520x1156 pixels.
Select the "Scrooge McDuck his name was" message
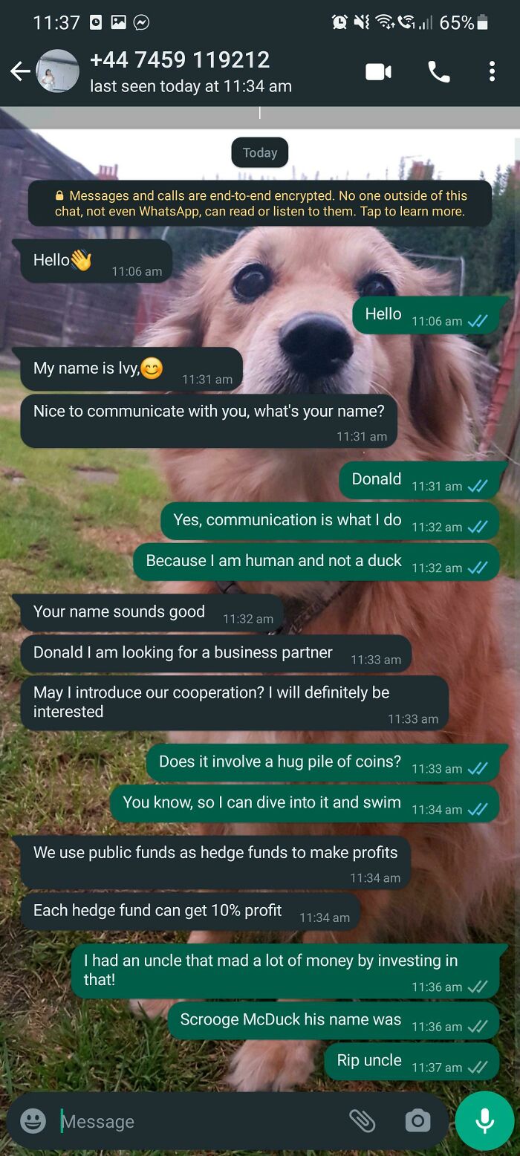pos(334,1021)
